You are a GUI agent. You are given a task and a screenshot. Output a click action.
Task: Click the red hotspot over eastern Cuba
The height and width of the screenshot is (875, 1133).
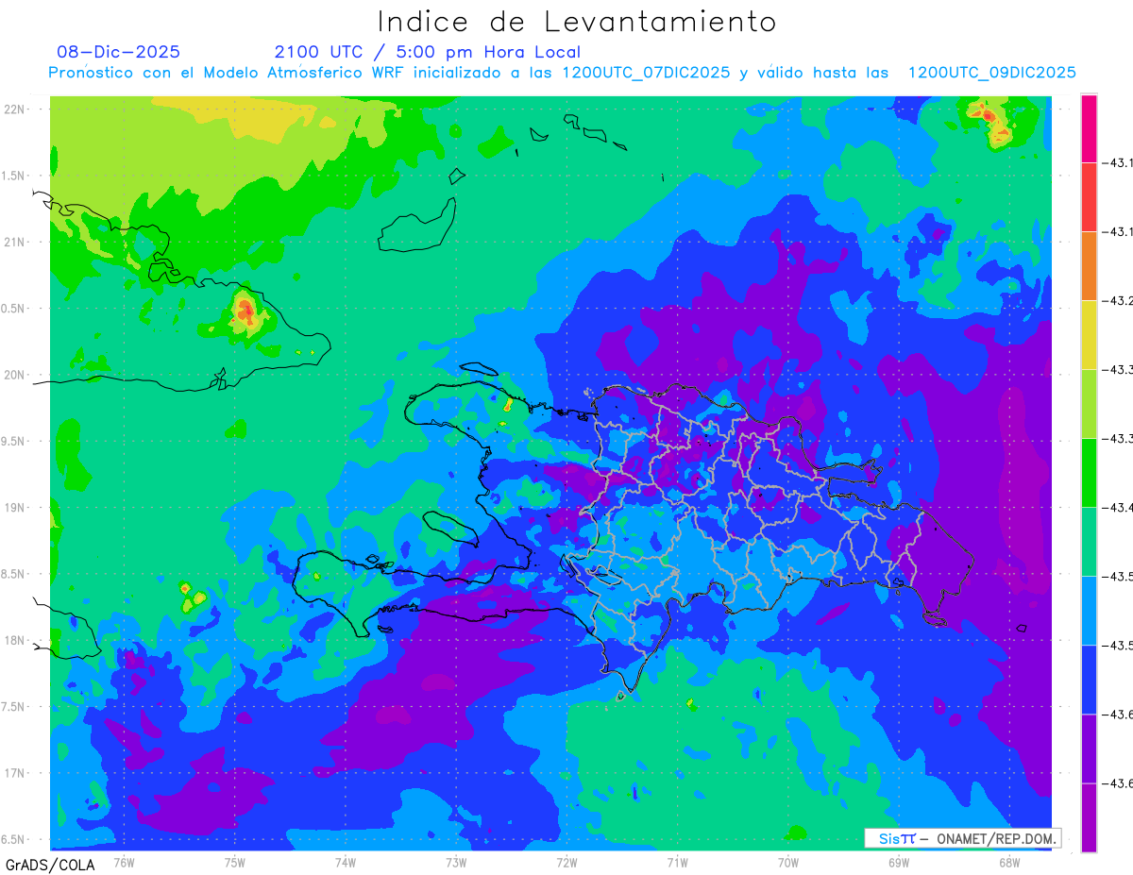pyautogui.click(x=246, y=311)
